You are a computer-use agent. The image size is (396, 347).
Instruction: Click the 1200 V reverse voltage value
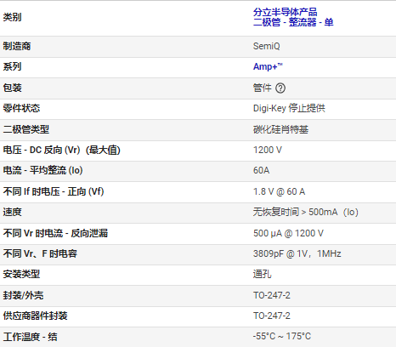[x=268, y=150]
